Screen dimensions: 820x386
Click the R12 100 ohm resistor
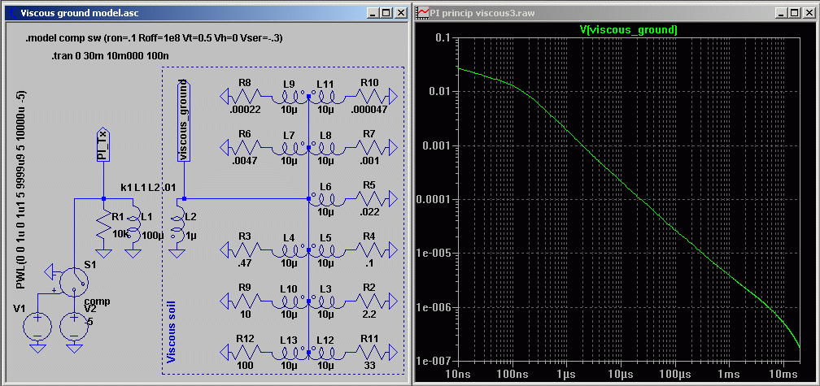tap(244, 352)
